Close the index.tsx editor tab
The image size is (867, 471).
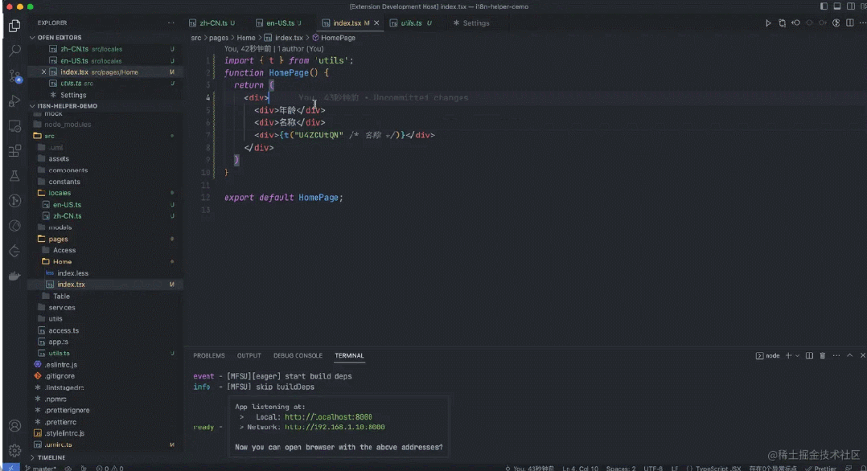pos(376,23)
